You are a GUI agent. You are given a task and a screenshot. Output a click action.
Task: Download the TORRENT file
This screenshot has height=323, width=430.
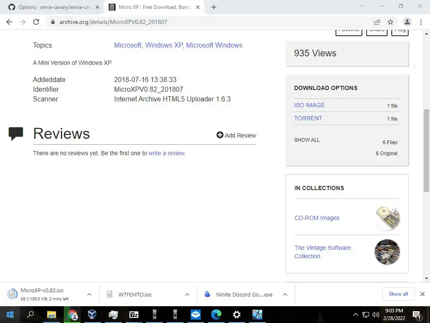pos(308,118)
